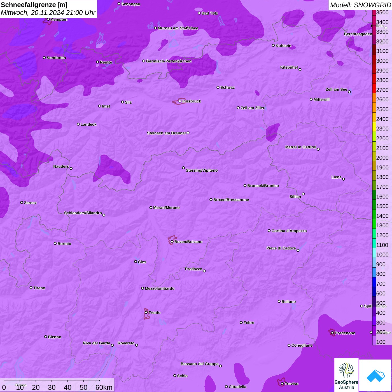Click the Rovereto label
This screenshot has width=392, height=392.
(x=126, y=343)
